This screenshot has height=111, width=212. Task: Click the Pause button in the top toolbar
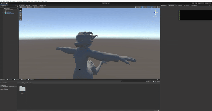tap(106, 3)
